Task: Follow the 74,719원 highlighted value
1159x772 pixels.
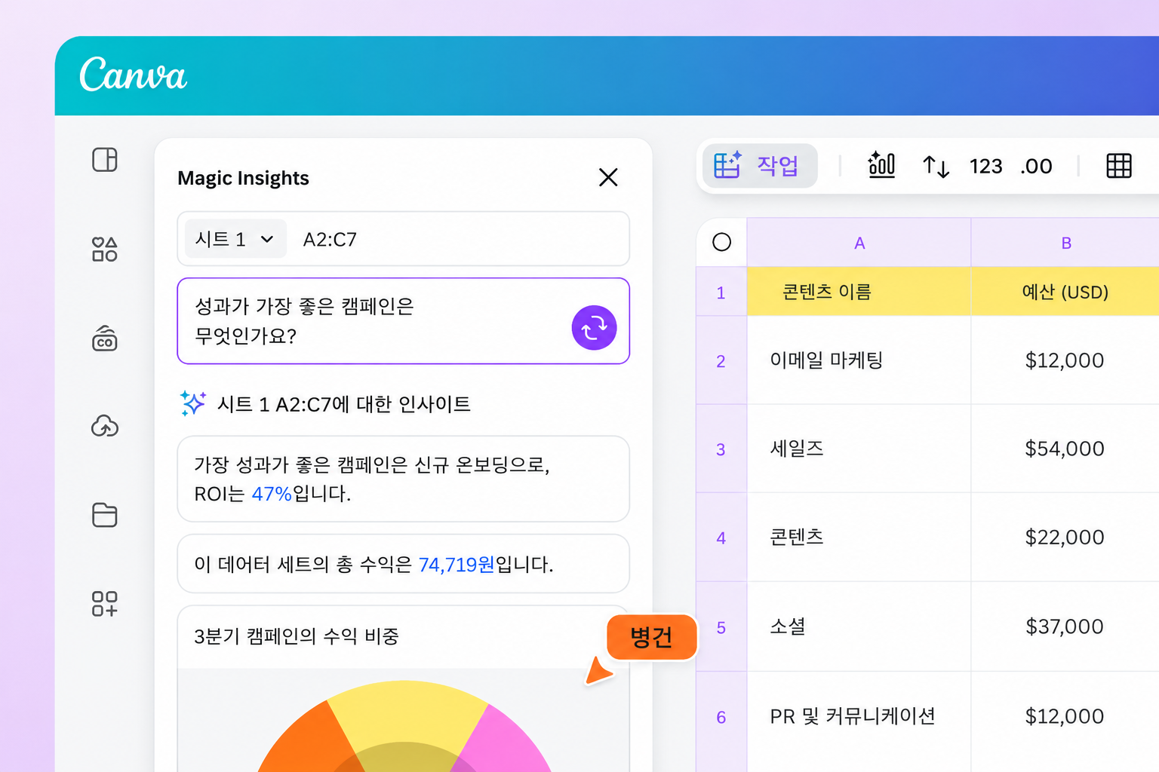Action: [x=457, y=564]
